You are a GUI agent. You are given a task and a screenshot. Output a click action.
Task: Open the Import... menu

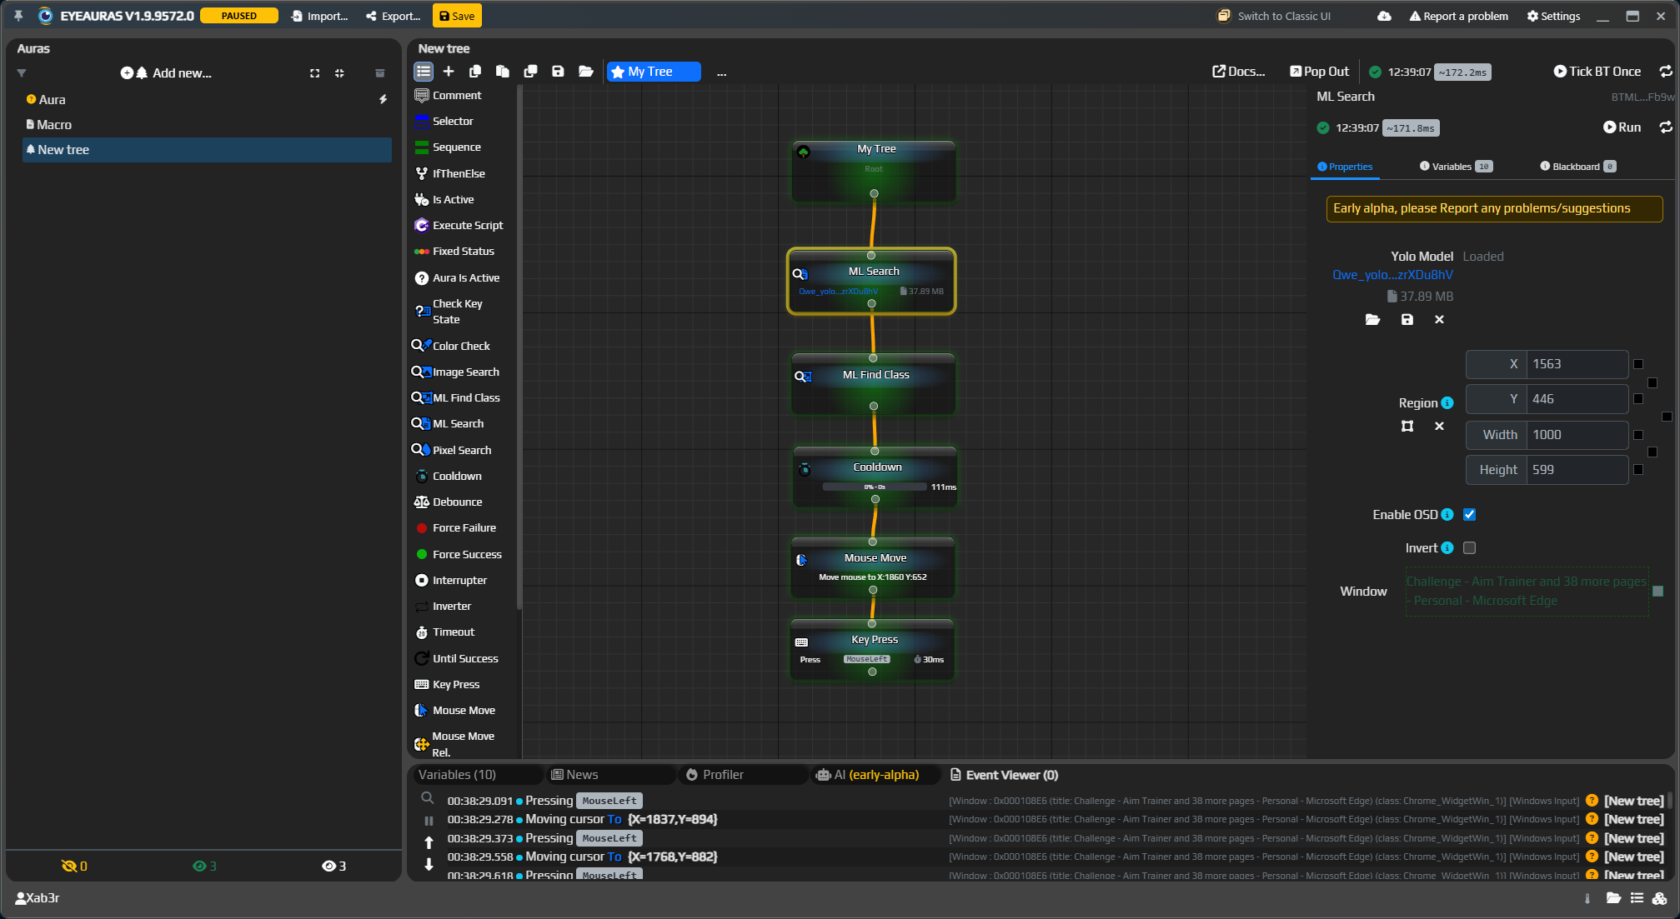click(319, 16)
